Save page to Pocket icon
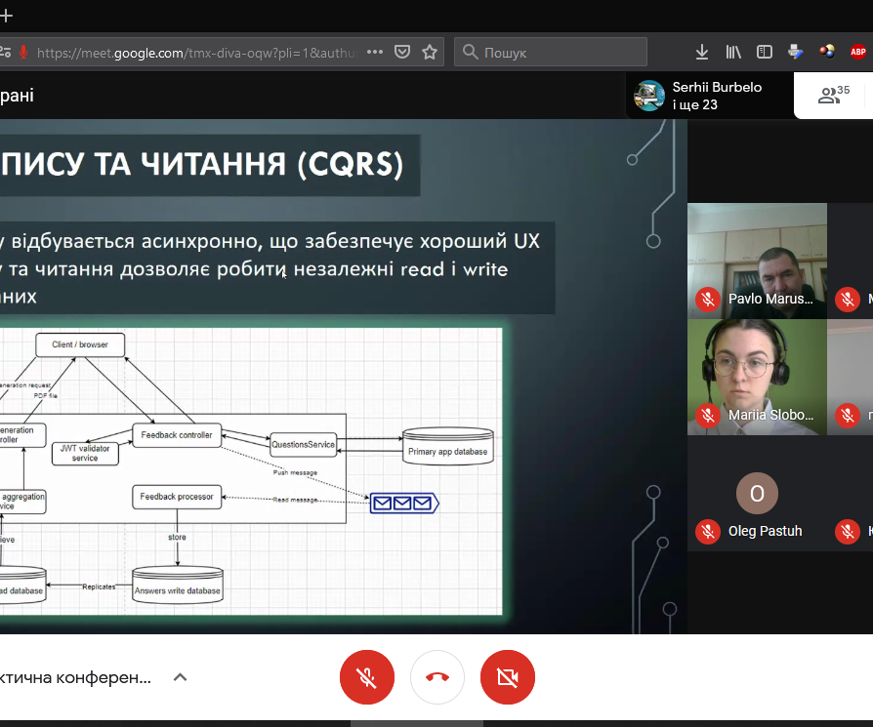 pos(402,52)
